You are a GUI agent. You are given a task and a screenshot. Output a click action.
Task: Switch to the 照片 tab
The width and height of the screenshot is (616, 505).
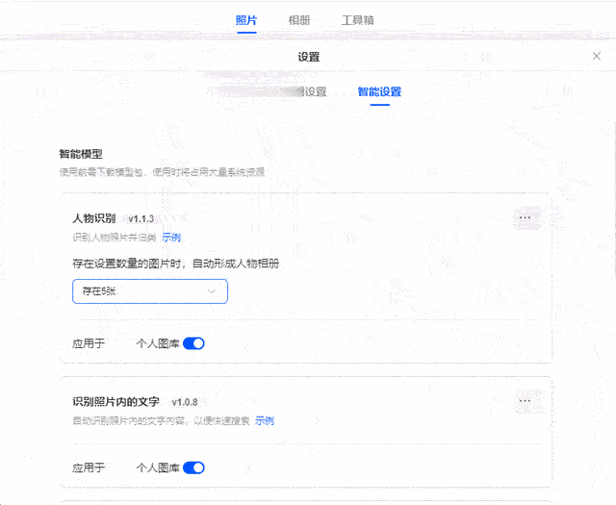pyautogui.click(x=246, y=20)
